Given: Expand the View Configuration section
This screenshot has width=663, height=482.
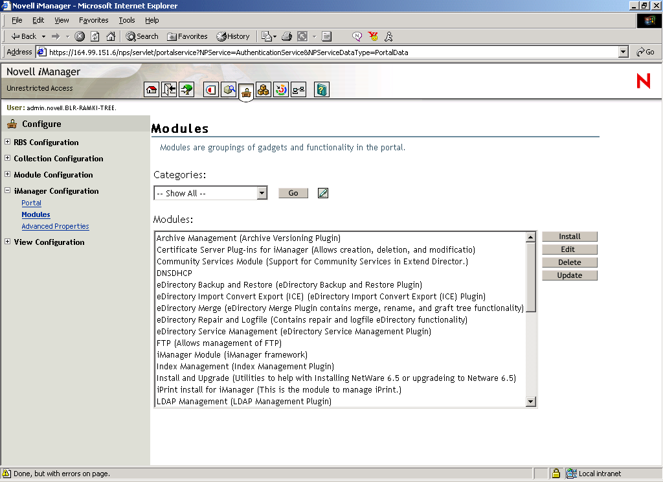Looking at the screenshot, I should click(x=6, y=242).
